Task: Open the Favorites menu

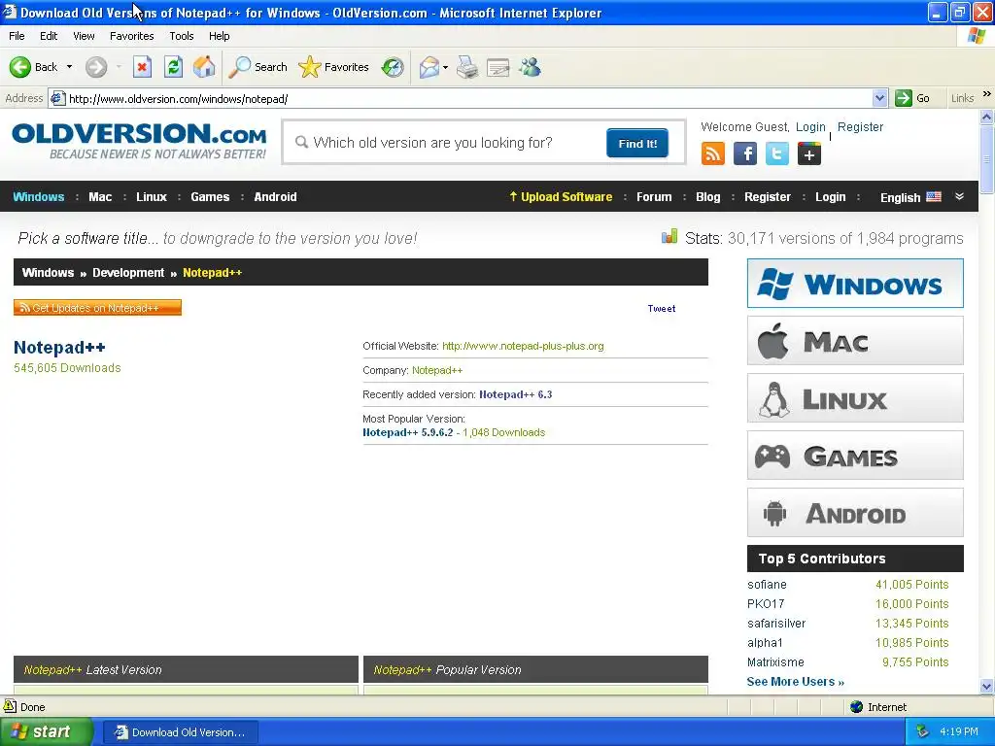Action: click(x=131, y=36)
